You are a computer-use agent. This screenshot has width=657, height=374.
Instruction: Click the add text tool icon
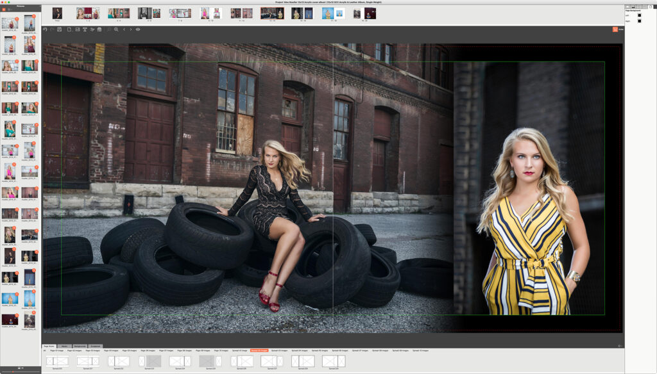[85, 29]
